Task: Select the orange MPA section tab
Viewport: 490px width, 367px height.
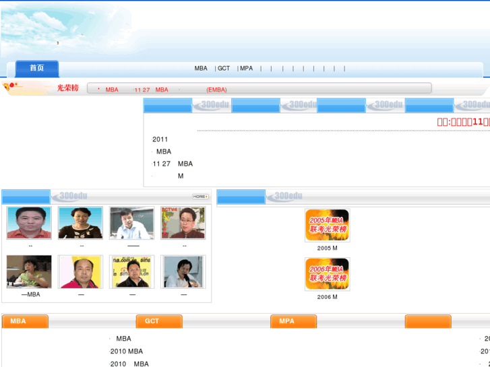Action: point(294,321)
